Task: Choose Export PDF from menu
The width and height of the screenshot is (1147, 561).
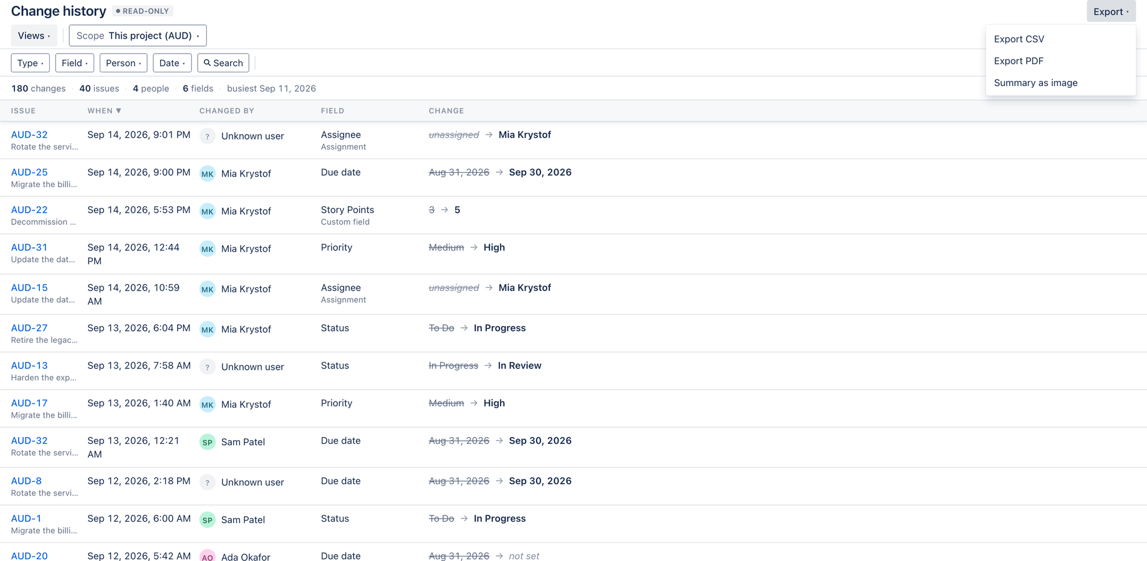Action: (x=1061, y=60)
